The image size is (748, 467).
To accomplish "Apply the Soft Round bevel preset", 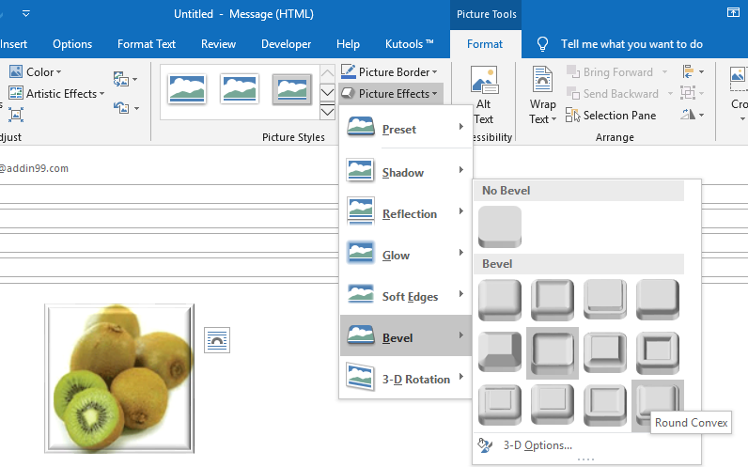I will (553, 353).
